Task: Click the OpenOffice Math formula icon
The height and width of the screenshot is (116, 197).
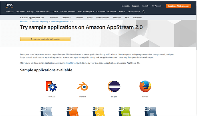Action: tap(46, 111)
